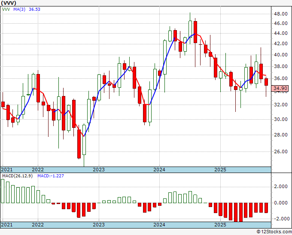Click the 26.00 price axis label

pos(280,152)
